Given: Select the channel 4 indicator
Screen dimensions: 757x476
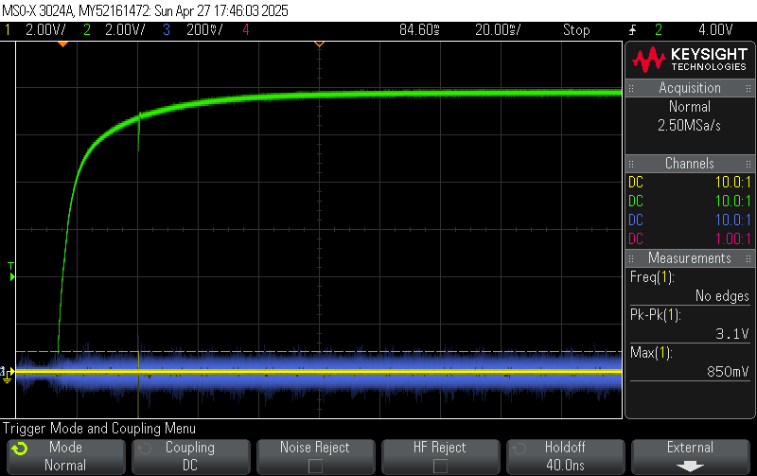Looking at the screenshot, I should click(x=246, y=30).
